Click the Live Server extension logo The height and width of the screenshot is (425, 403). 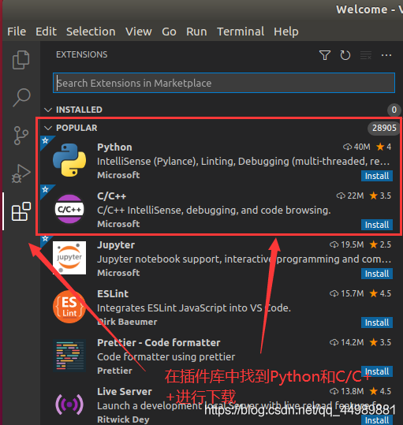(x=69, y=404)
